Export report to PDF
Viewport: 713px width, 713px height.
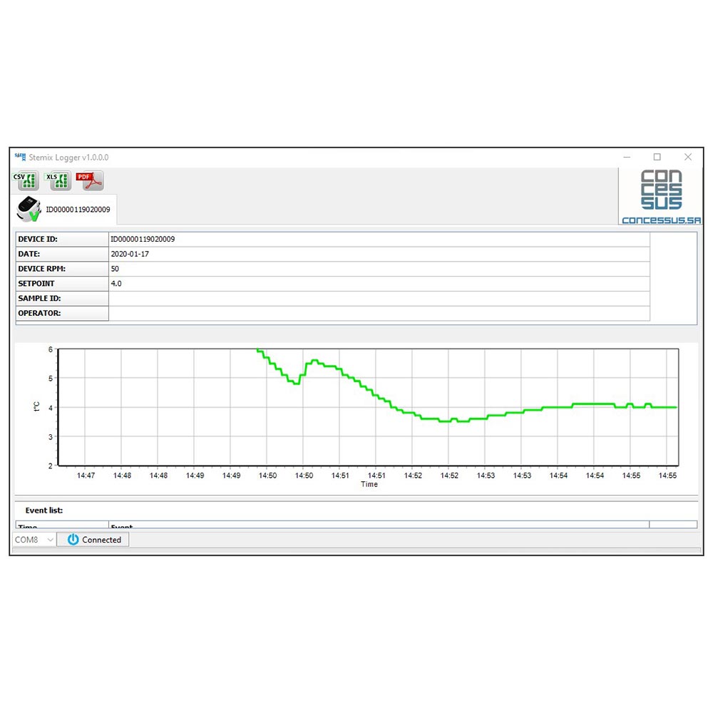point(89,180)
